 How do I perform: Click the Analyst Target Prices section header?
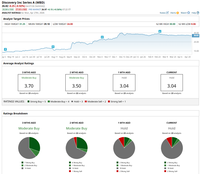[x=17, y=19]
